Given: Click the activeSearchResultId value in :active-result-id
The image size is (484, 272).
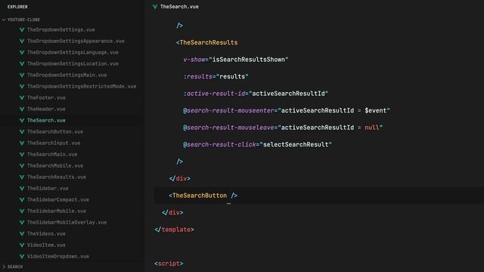Looking at the screenshot, I should coord(289,94).
